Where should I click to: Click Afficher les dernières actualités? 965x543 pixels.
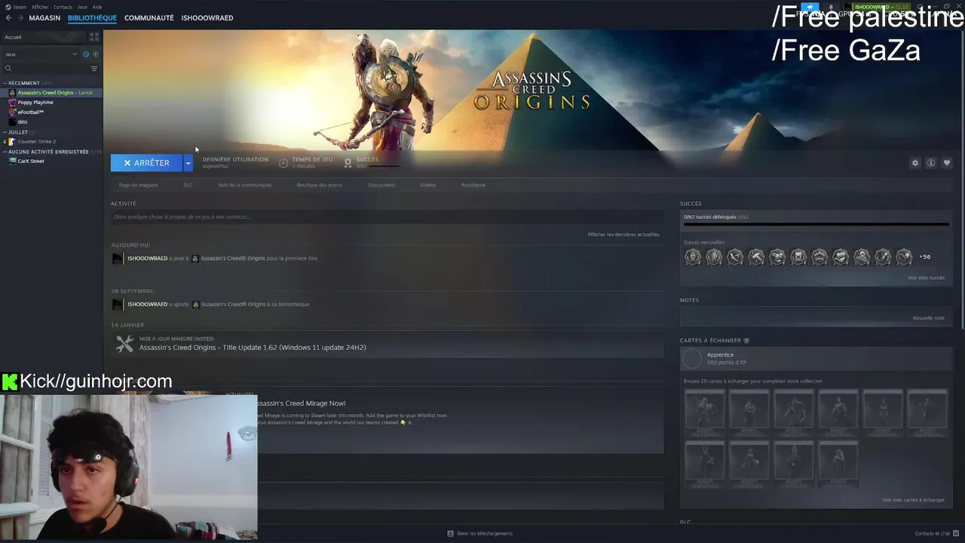[623, 235]
